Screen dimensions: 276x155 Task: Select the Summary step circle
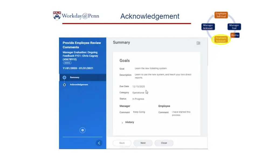click(64, 77)
